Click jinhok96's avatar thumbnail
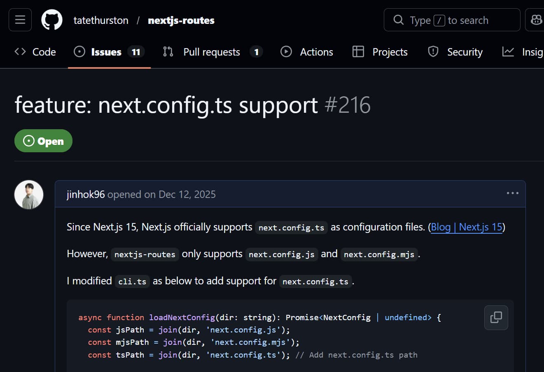The image size is (544, 372). point(29,194)
